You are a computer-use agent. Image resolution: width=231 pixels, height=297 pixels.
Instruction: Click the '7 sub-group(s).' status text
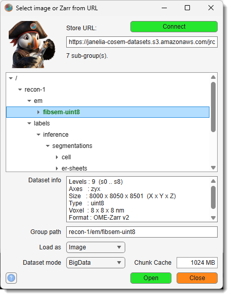87,56
